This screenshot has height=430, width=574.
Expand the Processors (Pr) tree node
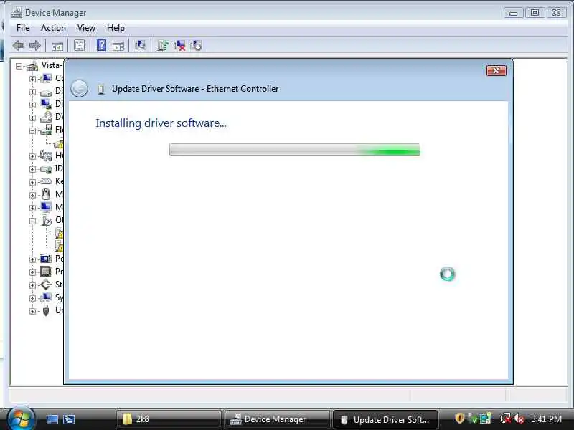(x=32, y=272)
